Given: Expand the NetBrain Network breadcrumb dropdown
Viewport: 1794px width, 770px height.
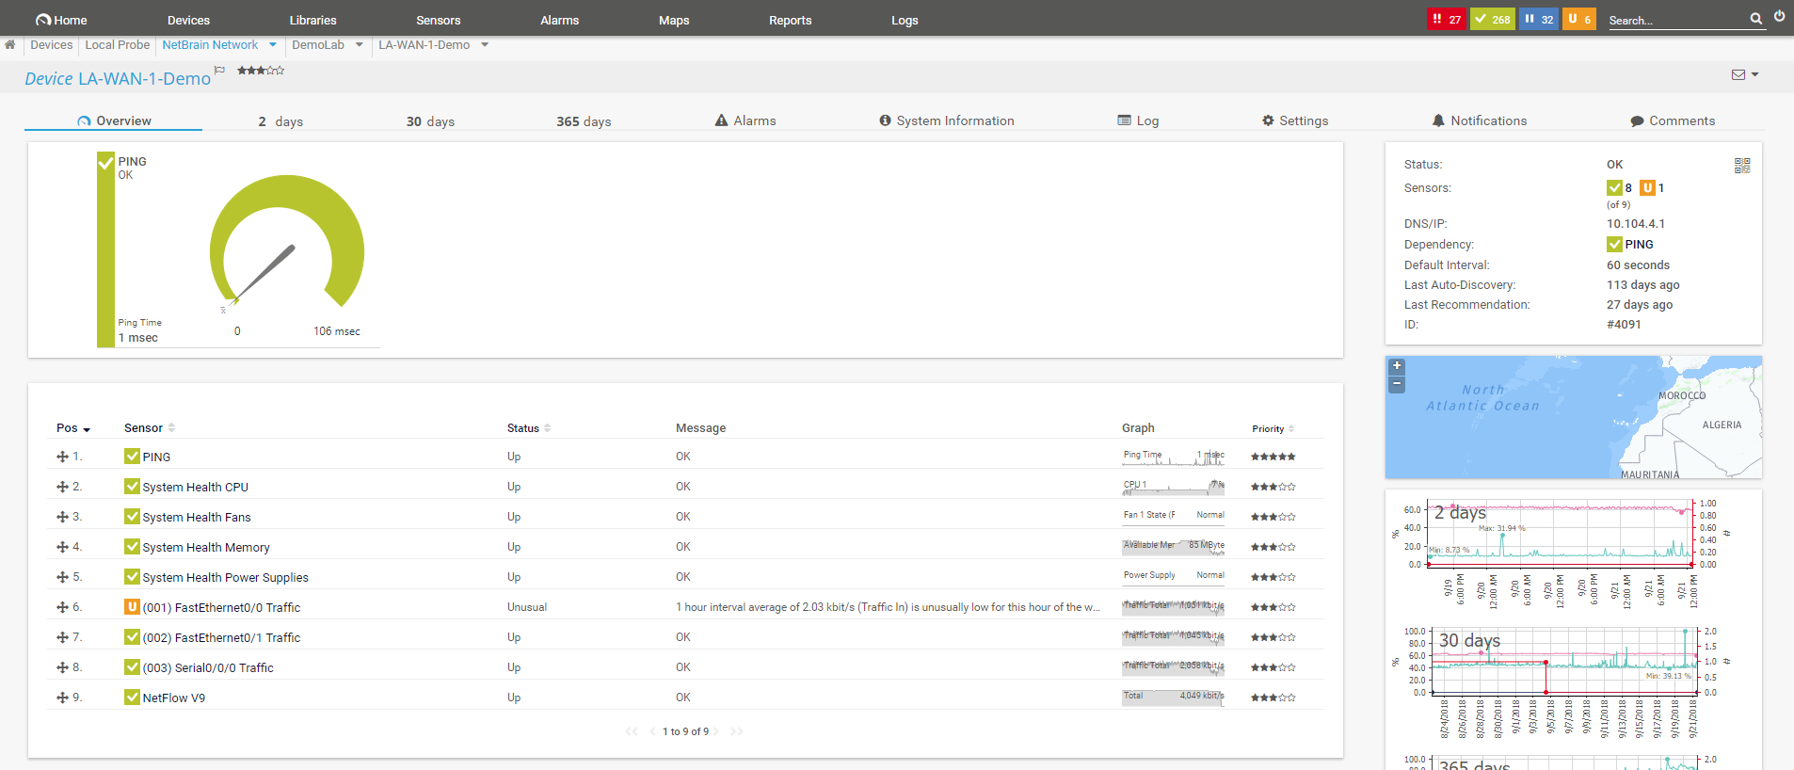Looking at the screenshot, I should [273, 45].
